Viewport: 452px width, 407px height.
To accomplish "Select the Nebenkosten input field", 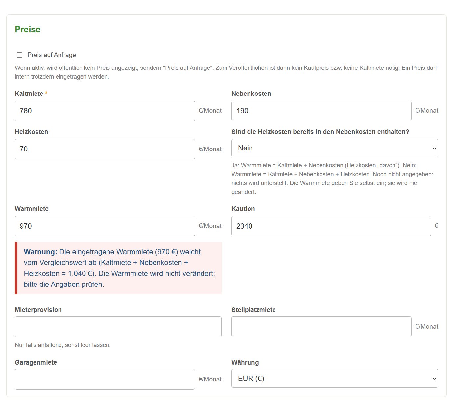I will coord(321,111).
